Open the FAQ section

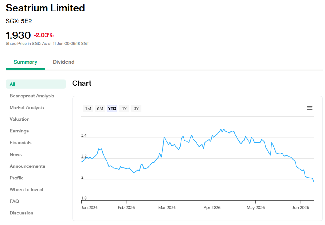coord(14,201)
